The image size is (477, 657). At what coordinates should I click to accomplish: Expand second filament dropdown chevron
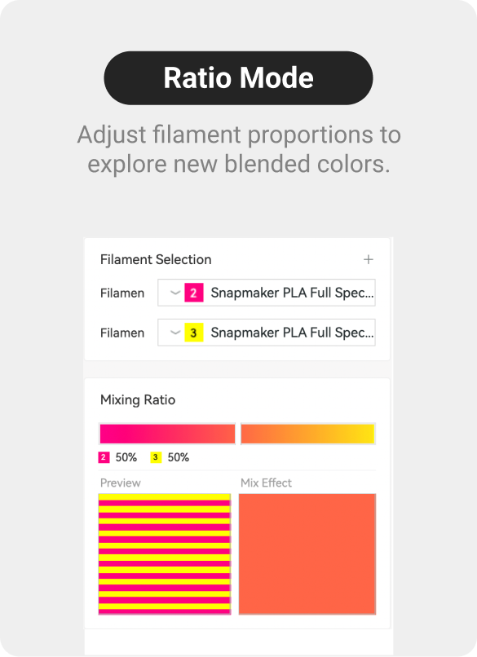[x=174, y=333]
